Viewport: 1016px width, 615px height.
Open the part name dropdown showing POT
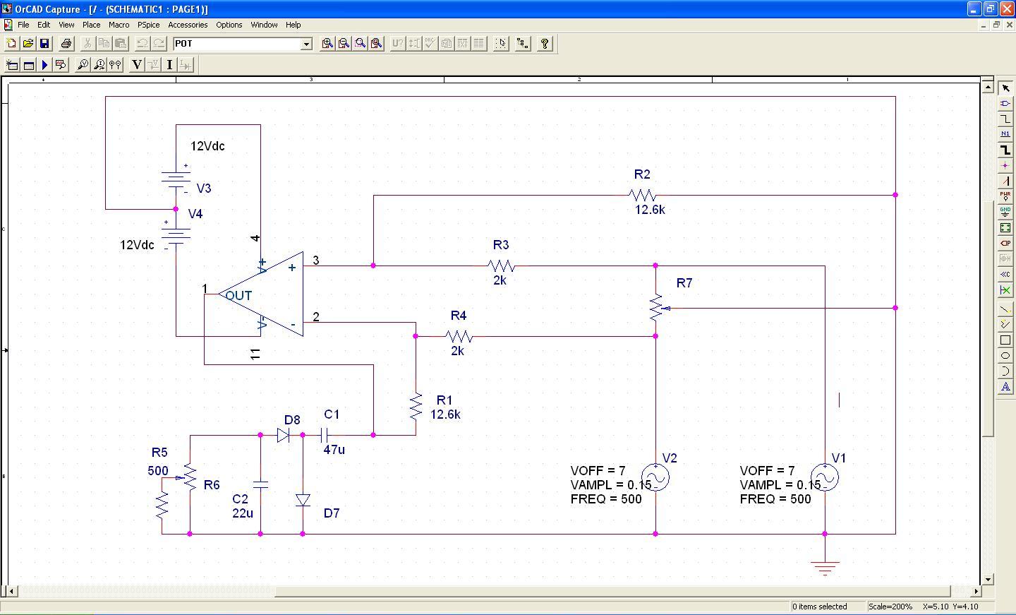click(x=306, y=44)
